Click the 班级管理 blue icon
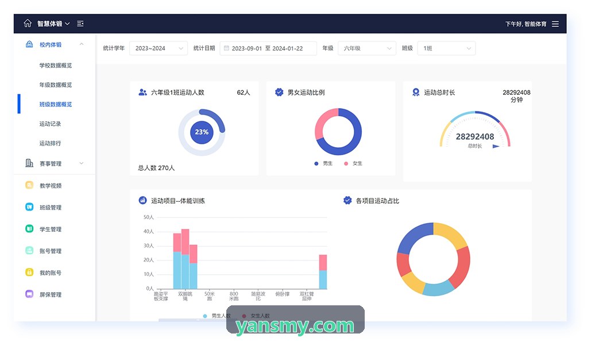591x345 pixels. click(x=29, y=207)
